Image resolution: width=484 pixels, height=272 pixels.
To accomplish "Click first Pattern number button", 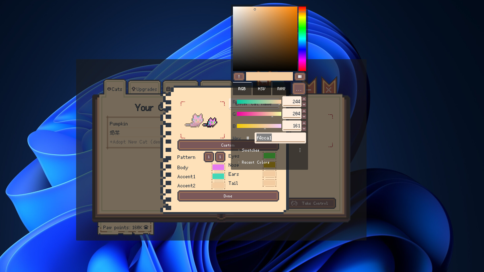I will [209, 157].
